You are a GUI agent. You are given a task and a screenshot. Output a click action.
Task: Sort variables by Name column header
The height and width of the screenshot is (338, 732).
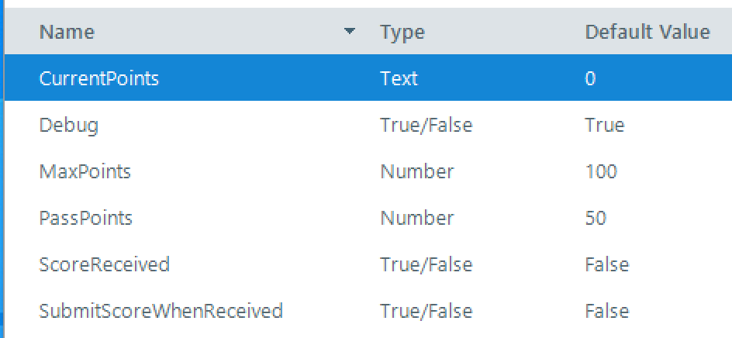67,32
